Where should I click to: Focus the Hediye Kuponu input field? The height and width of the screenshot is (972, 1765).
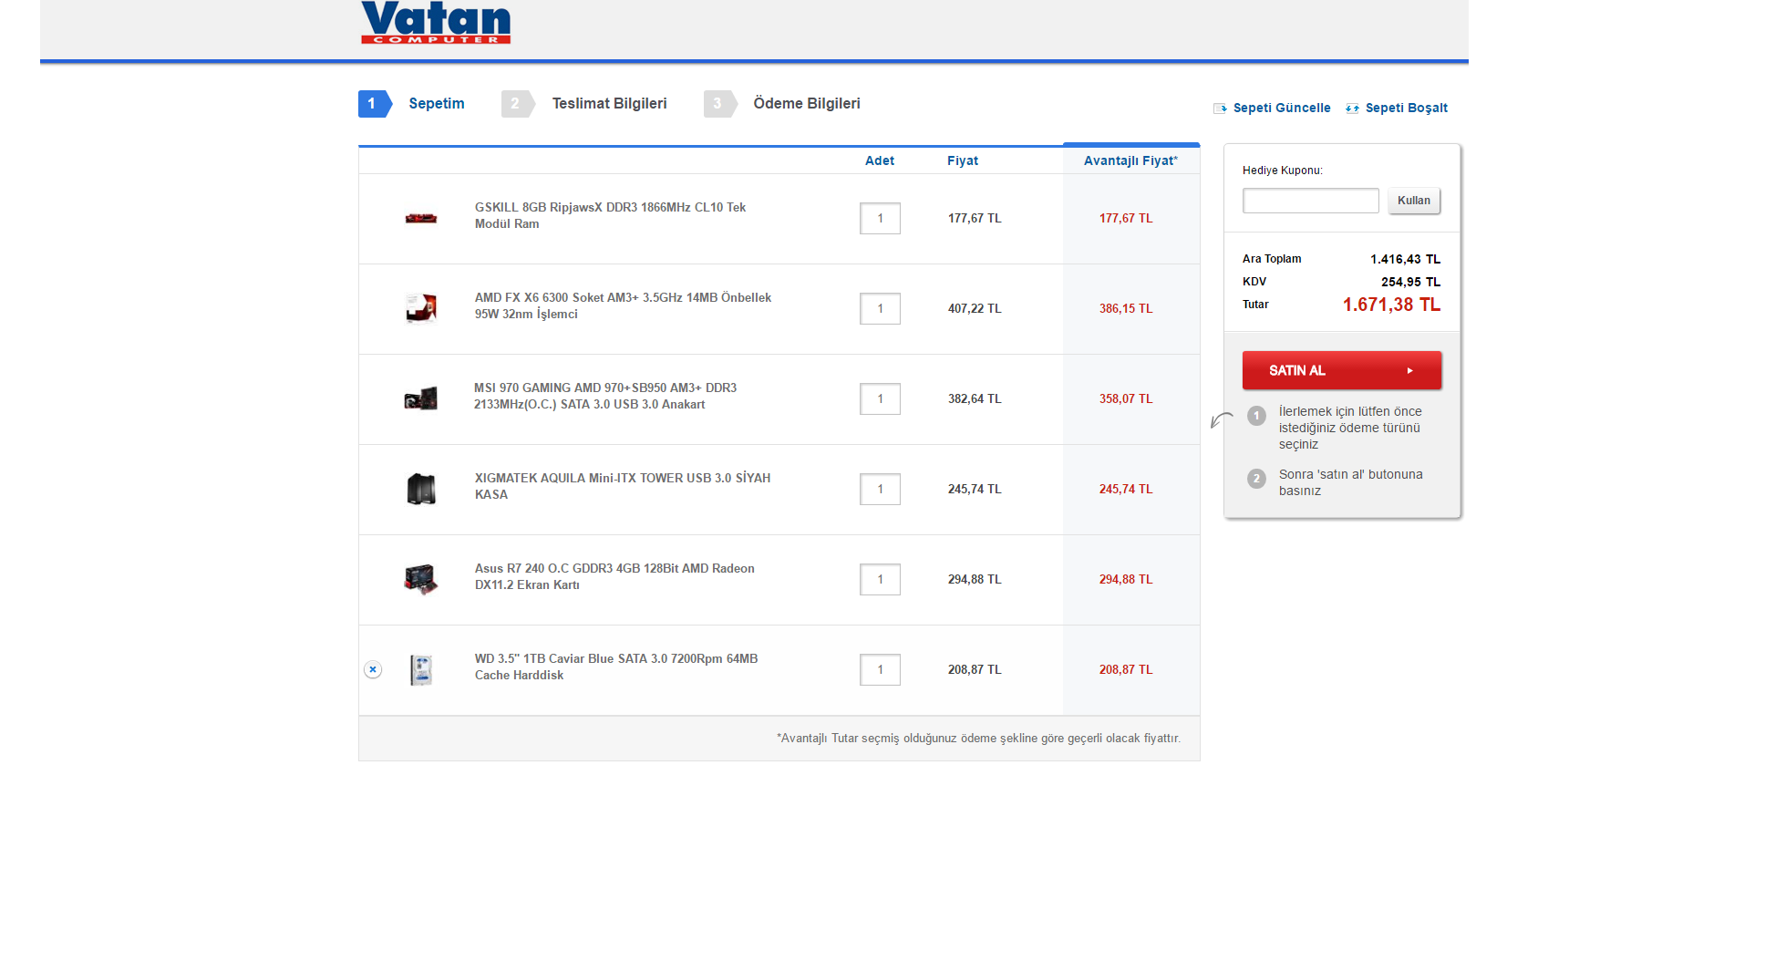[1310, 201]
